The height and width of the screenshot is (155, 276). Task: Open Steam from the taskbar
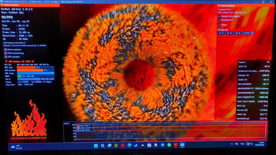point(136,145)
